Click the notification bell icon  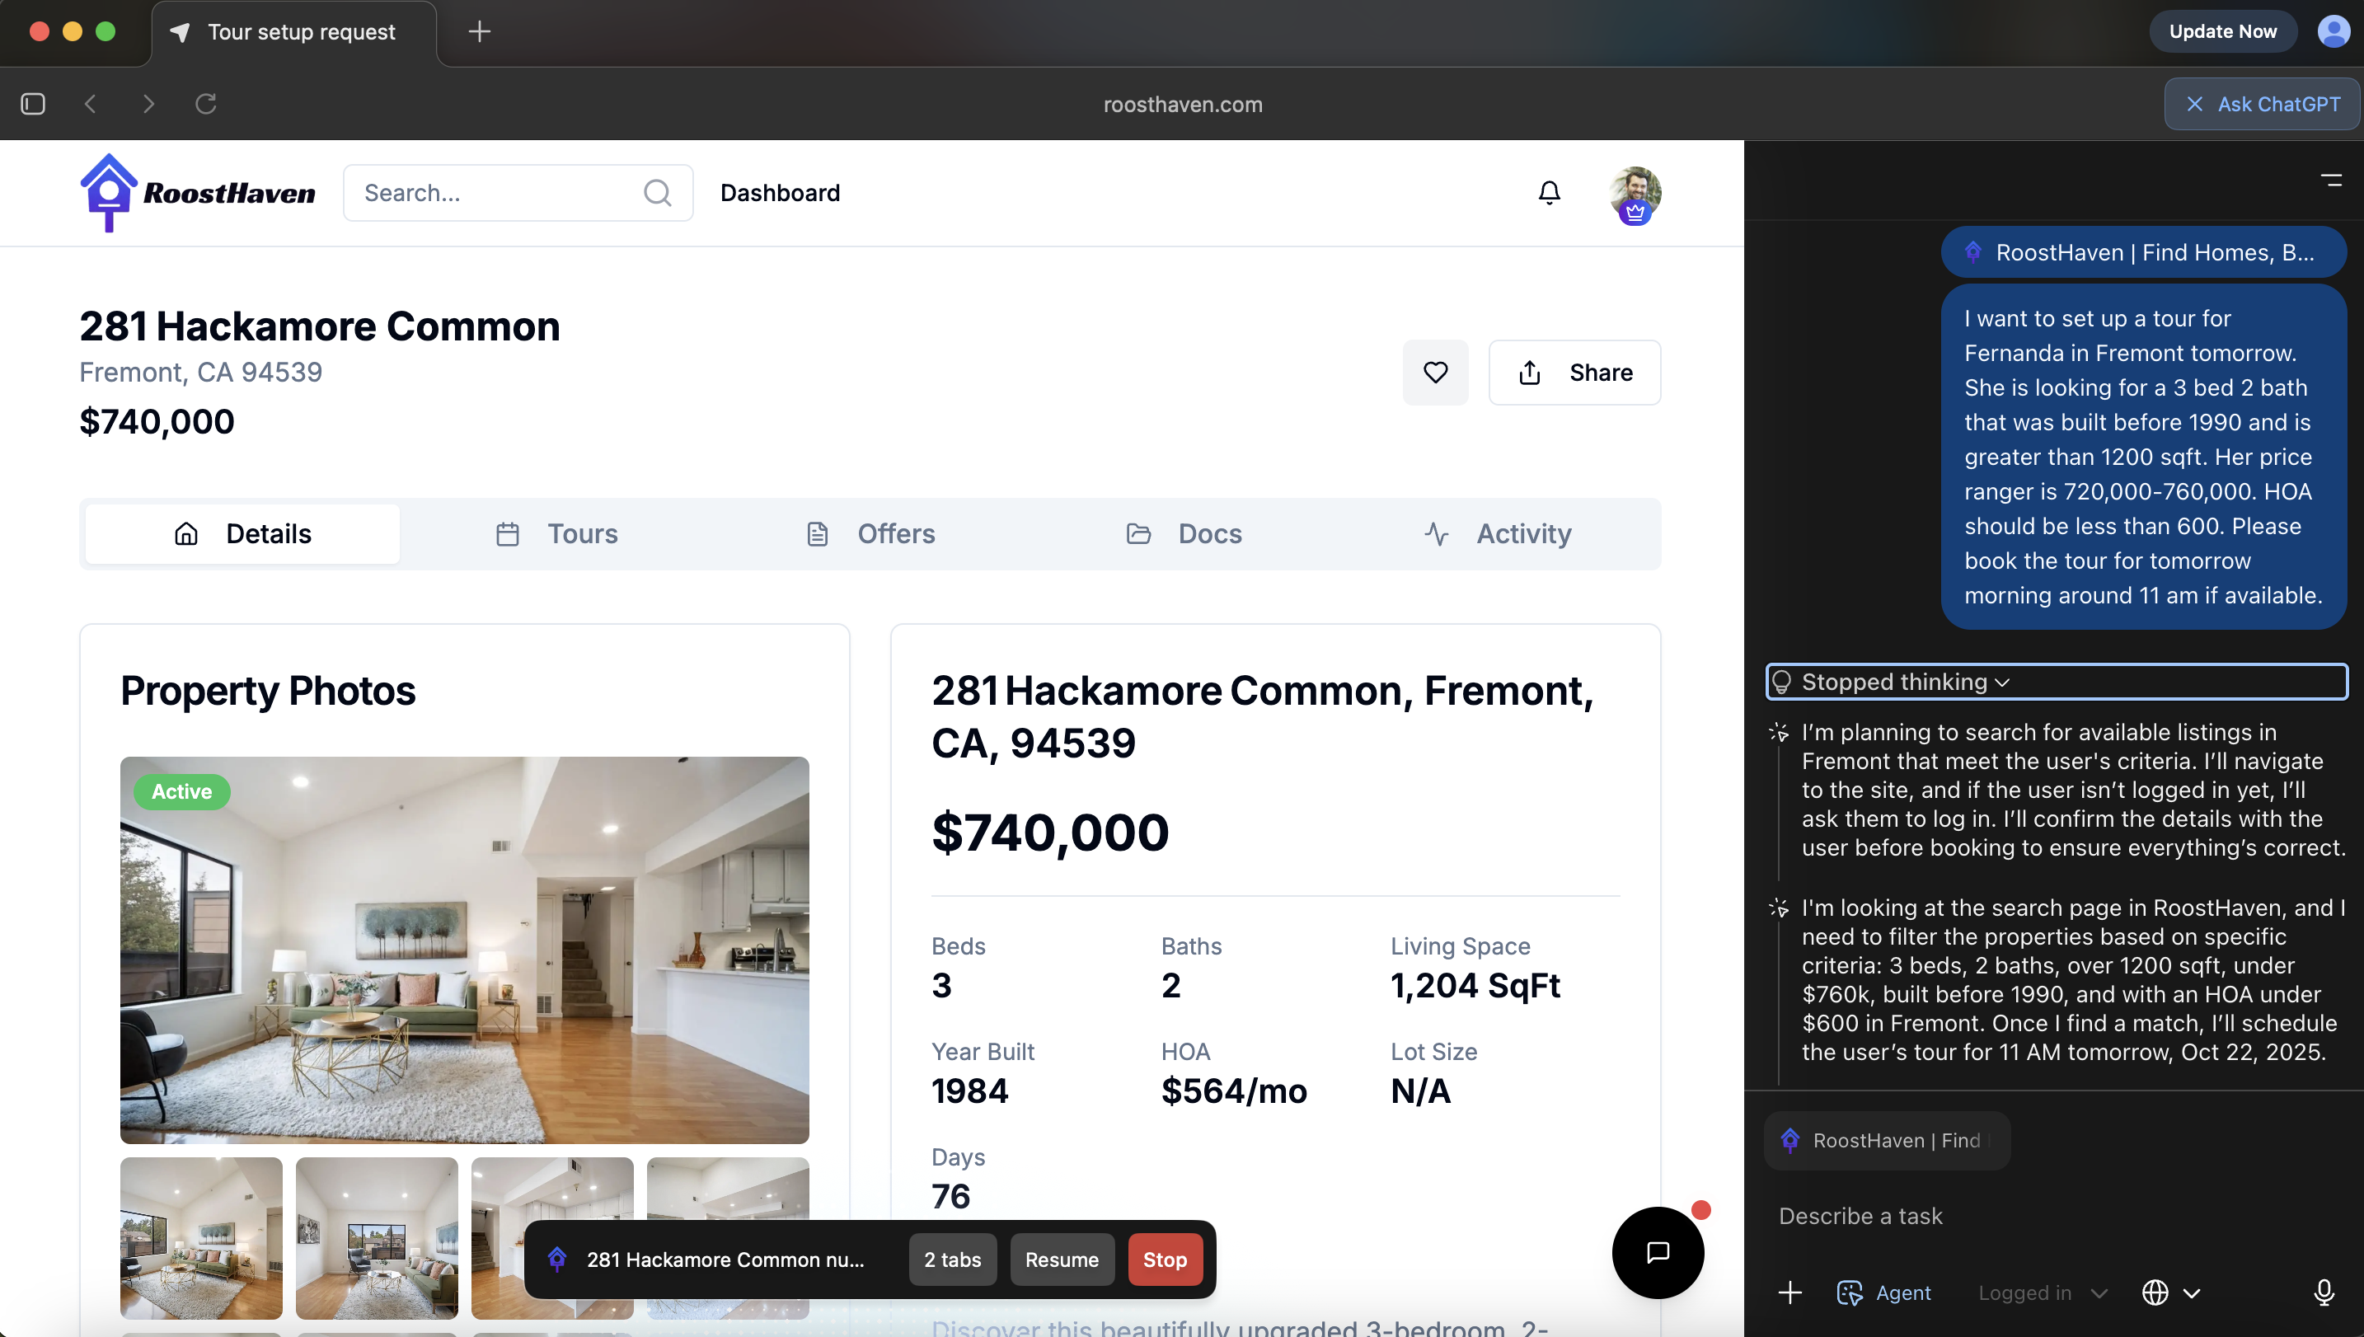(1549, 193)
